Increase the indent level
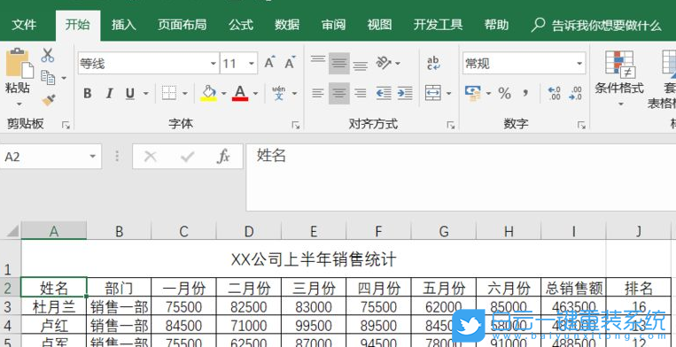676x347 pixels. (405, 93)
